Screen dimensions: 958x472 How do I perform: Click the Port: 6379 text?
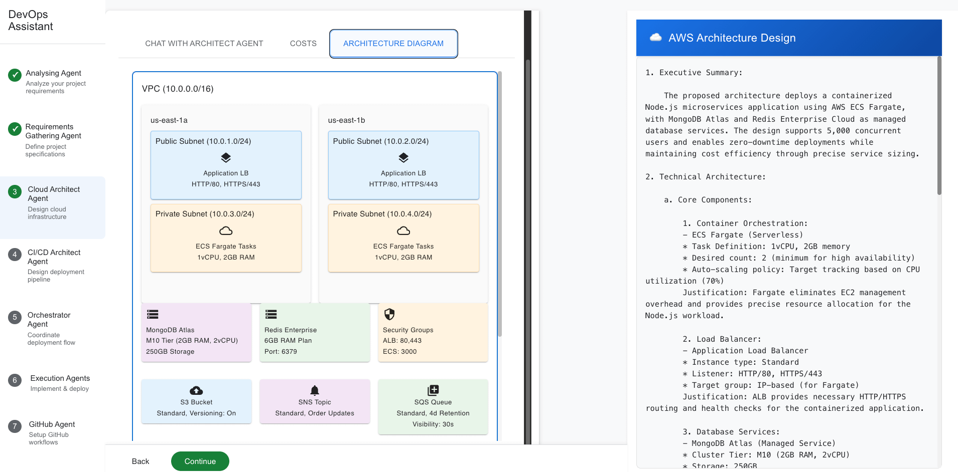(x=281, y=352)
